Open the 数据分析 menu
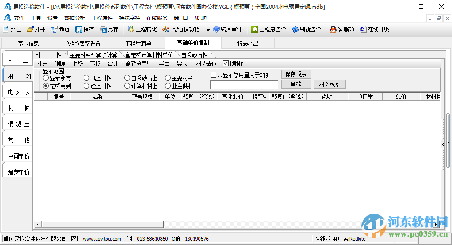Viewport: 452px width, 245px height. (75, 18)
